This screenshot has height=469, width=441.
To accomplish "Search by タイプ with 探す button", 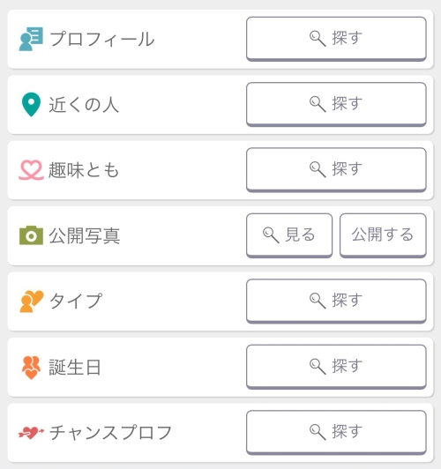I will [x=336, y=301].
